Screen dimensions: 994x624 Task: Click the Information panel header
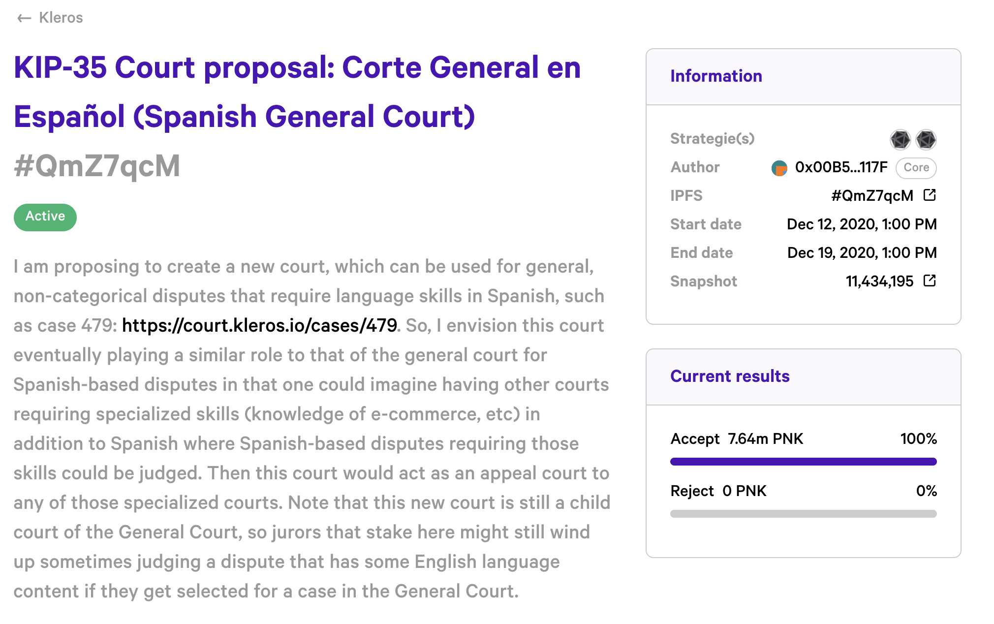716,76
